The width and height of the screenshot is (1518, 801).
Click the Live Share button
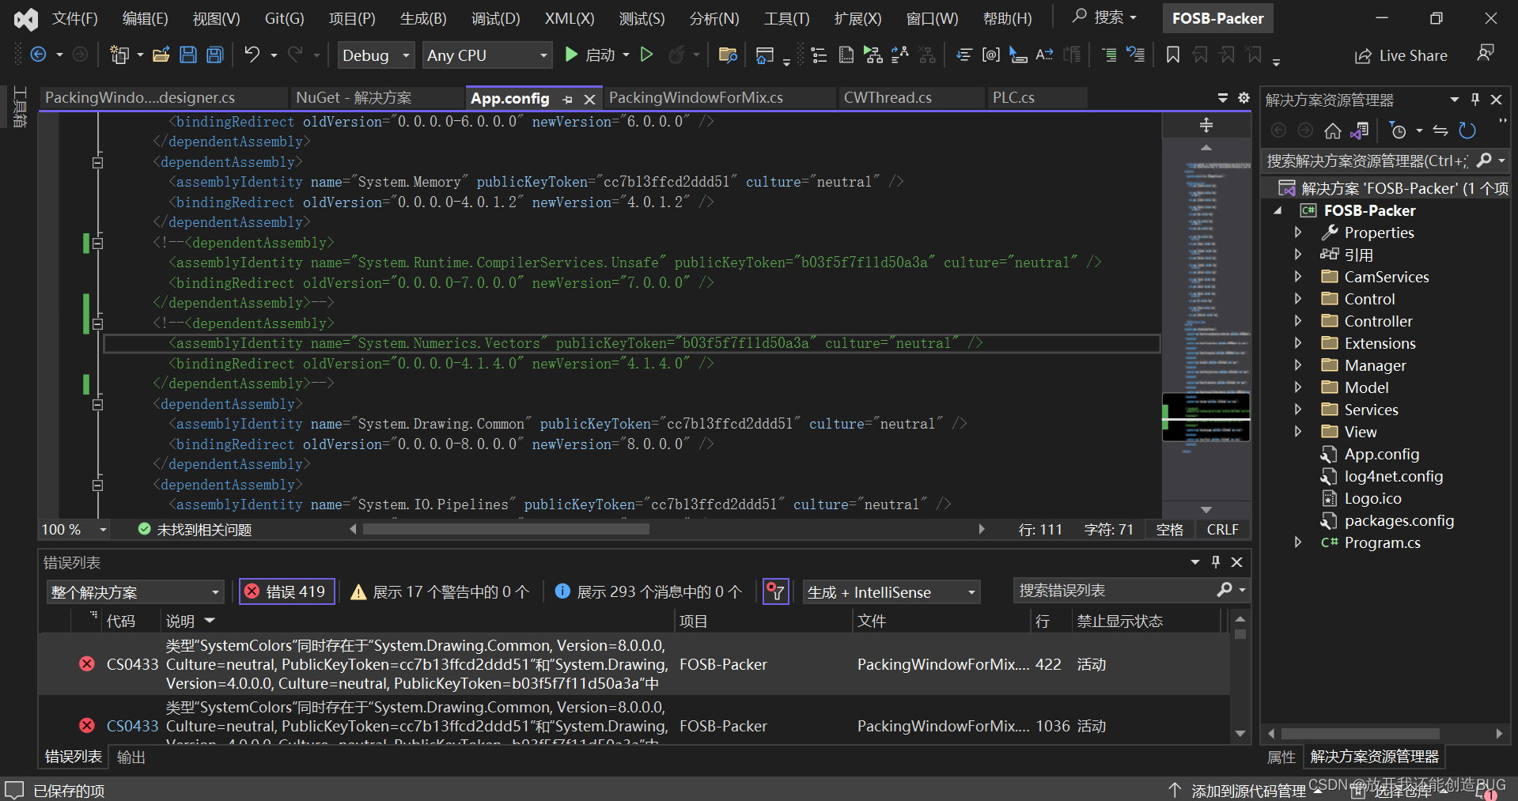(x=1400, y=55)
